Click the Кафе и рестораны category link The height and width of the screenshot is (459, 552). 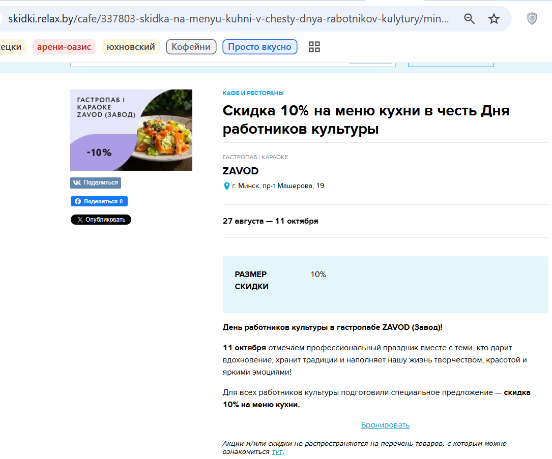253,93
